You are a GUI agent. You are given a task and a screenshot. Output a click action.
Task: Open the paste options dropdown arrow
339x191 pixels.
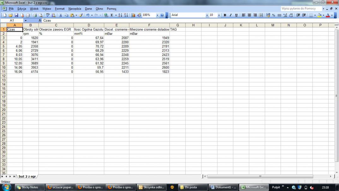[x=76, y=15]
